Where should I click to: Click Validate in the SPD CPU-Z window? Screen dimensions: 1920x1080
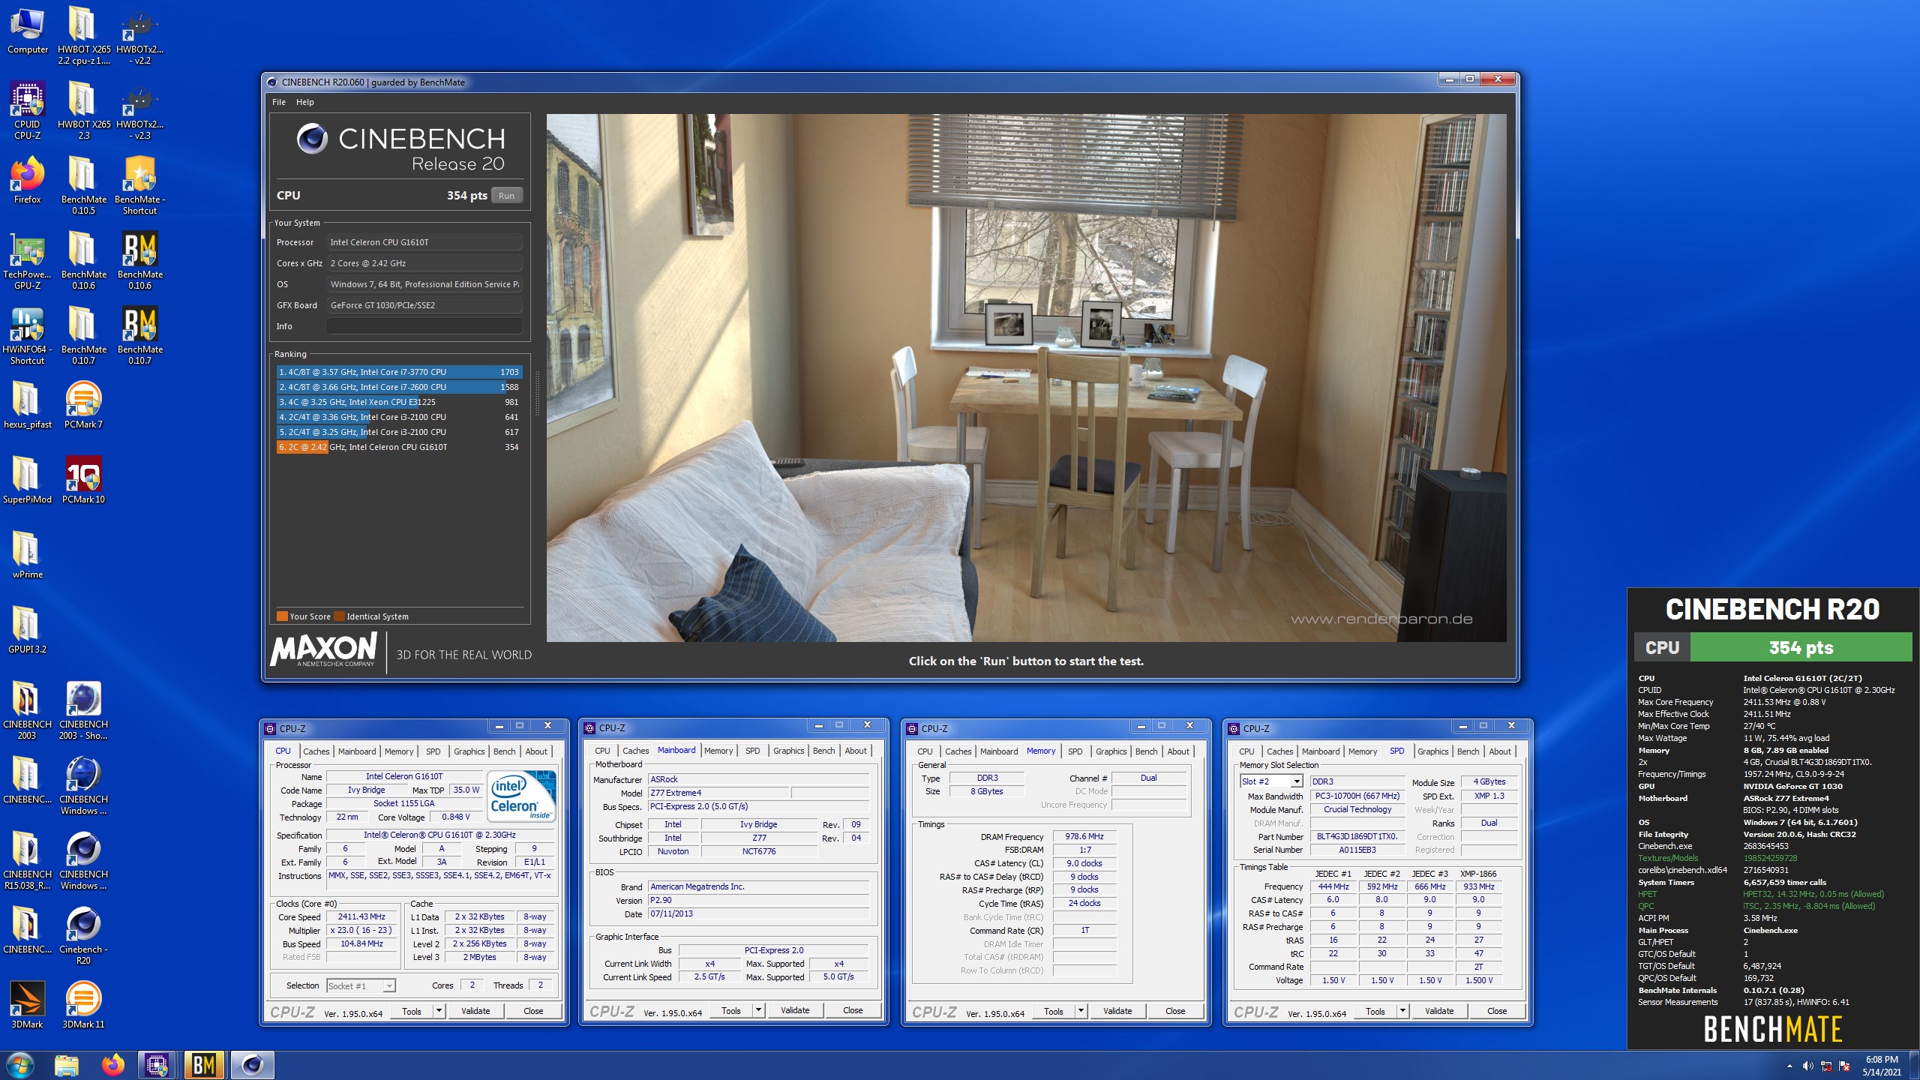click(x=1439, y=1011)
